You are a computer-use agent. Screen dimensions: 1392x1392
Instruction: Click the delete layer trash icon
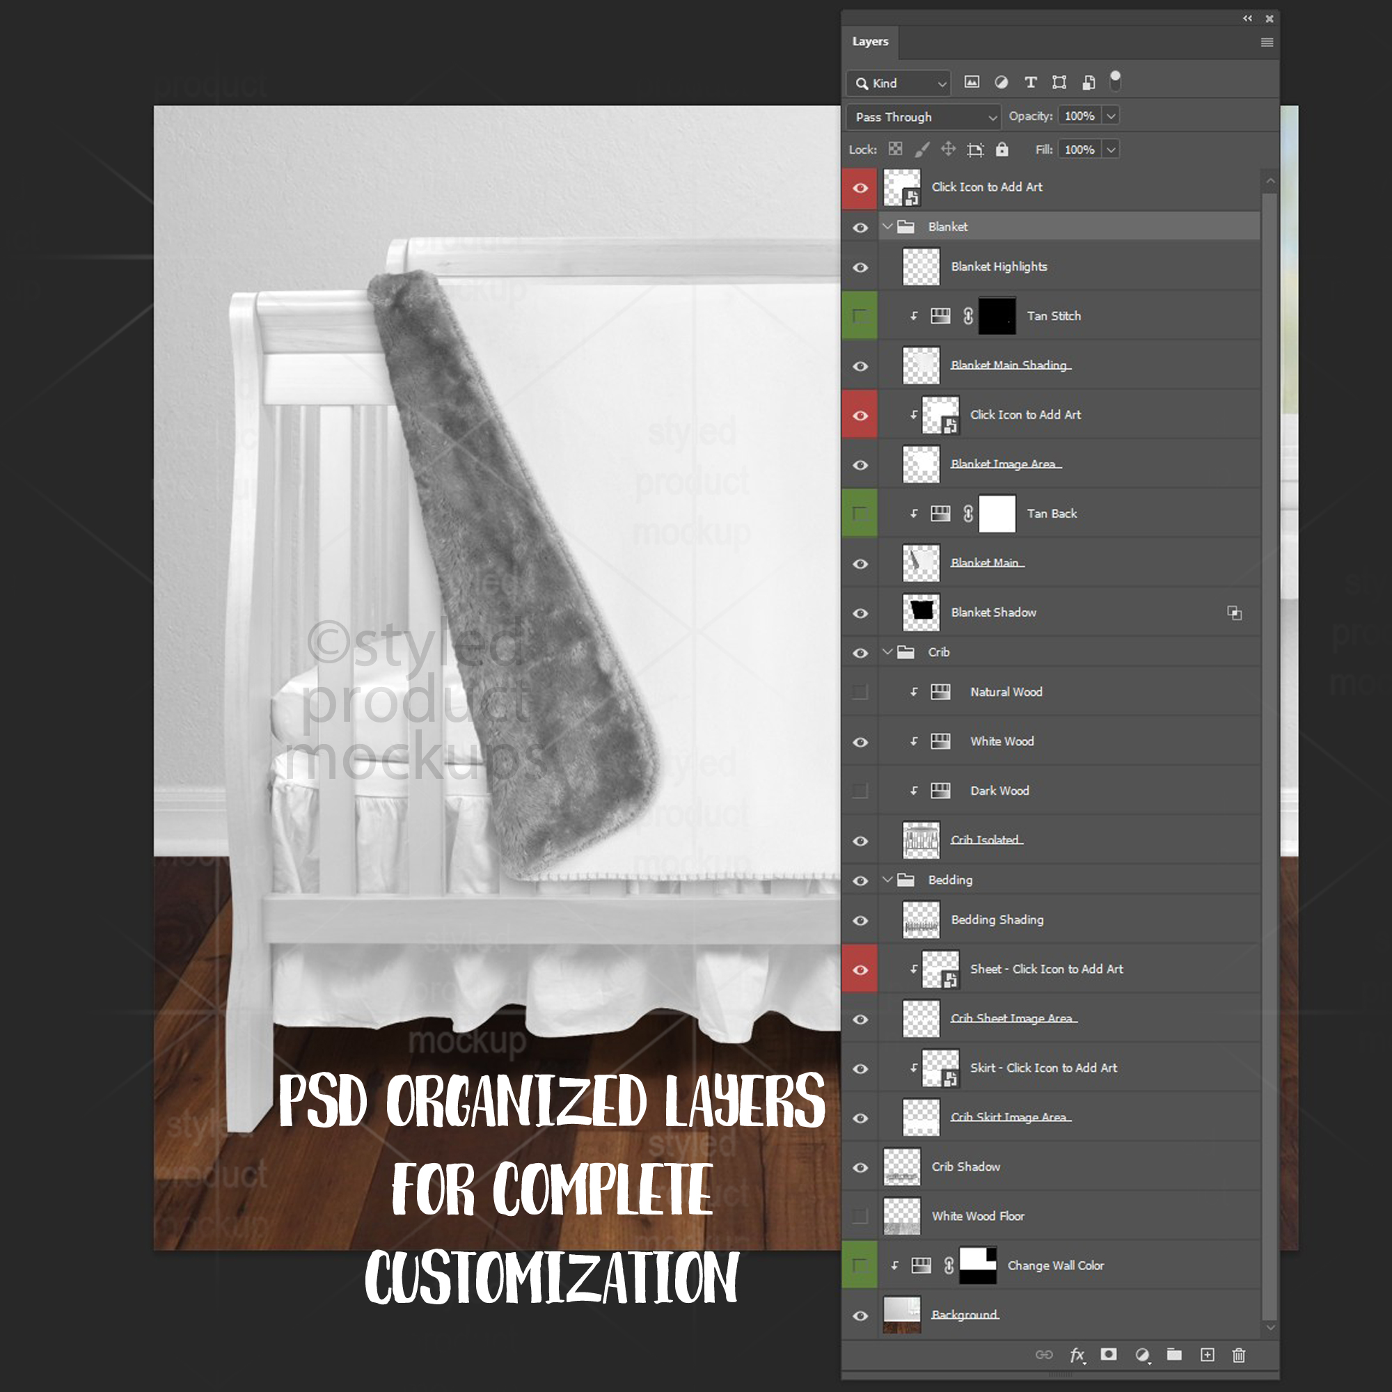(1239, 1355)
